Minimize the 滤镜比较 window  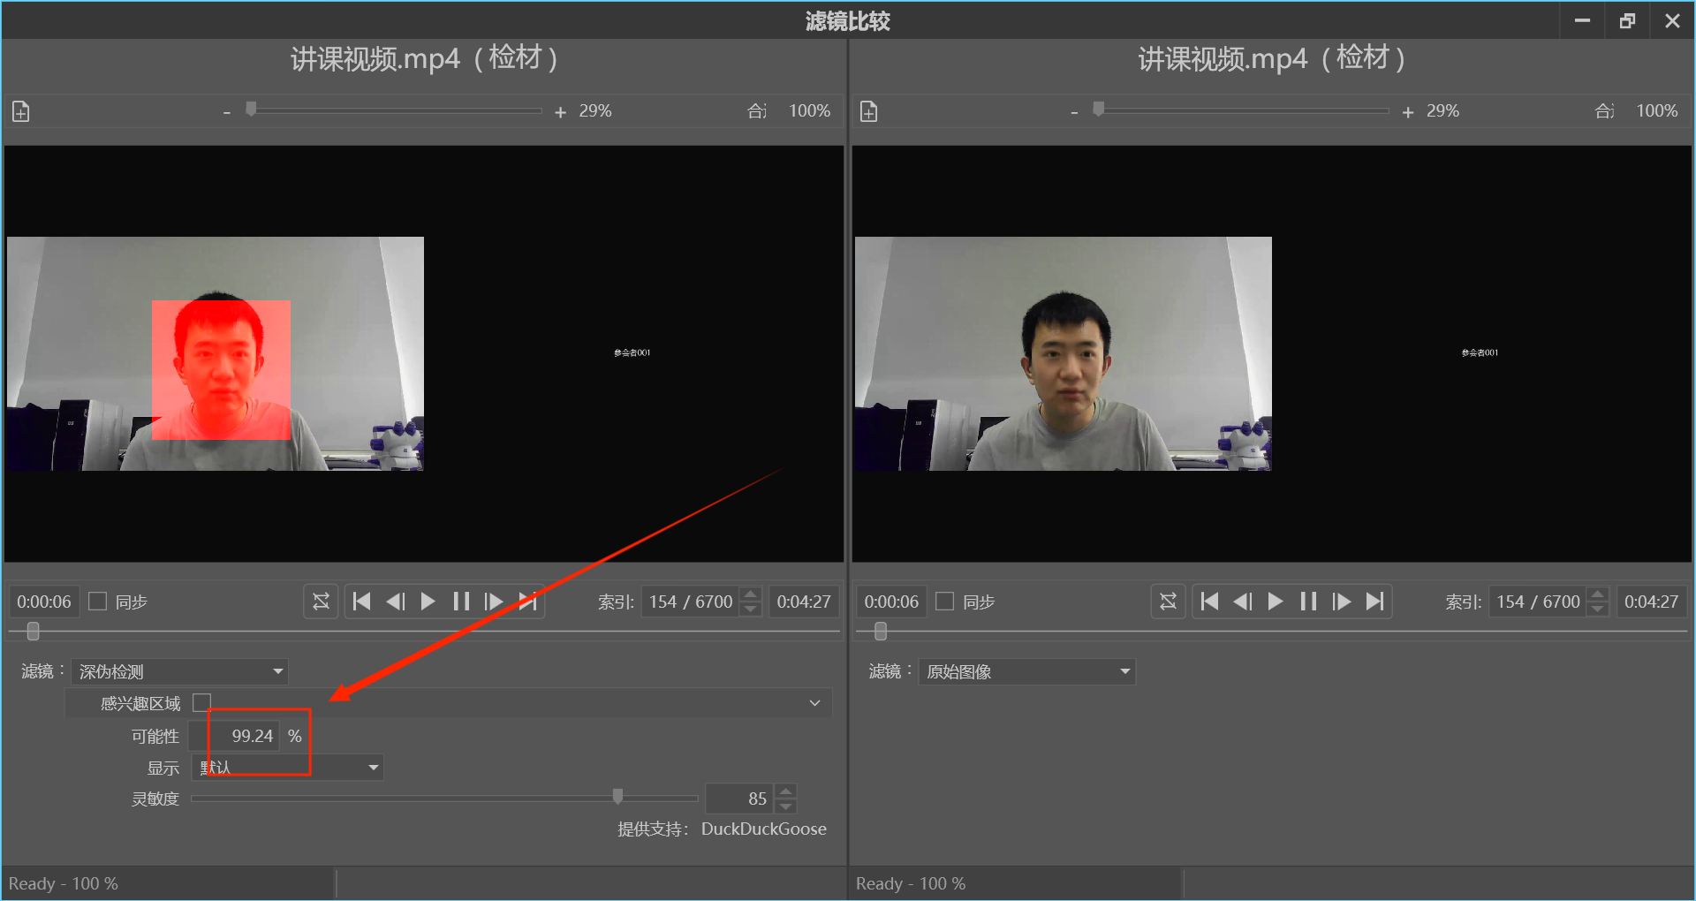point(1582,20)
